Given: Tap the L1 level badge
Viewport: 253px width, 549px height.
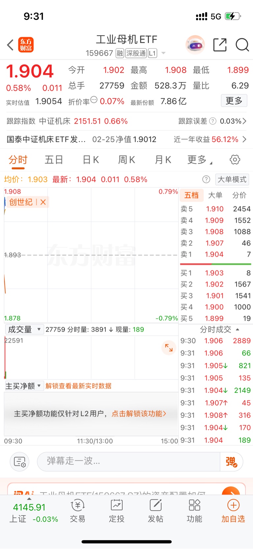Looking at the screenshot, I should click(x=153, y=53).
